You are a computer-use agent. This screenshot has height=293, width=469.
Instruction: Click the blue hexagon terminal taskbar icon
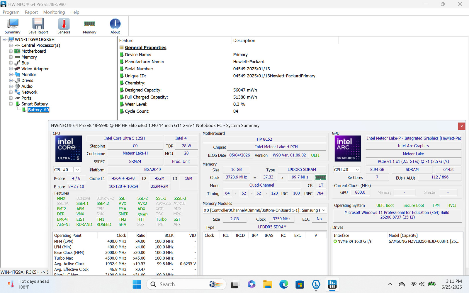[x=316, y=284]
